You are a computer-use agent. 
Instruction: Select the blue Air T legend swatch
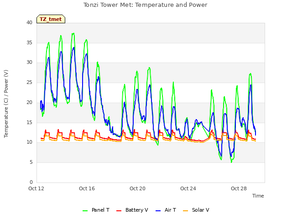(x=158, y=211)
